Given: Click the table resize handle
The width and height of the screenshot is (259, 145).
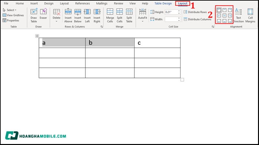Looking at the screenshot, I should 182,80.
